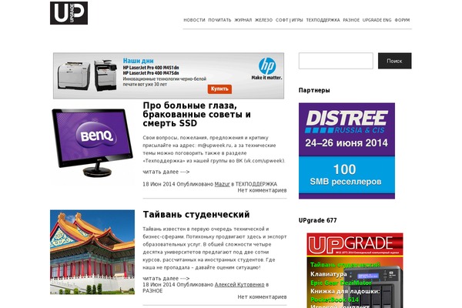
Task: Click Нет комментариев under the SSD article
Action: [262, 190]
